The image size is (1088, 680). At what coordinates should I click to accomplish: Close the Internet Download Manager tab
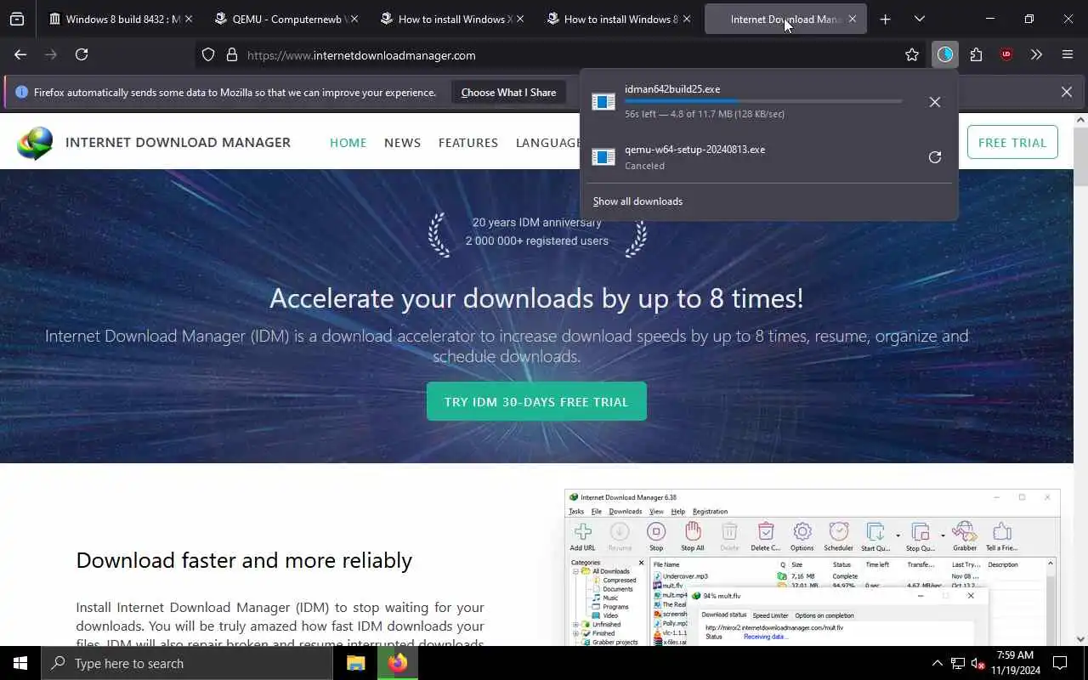pyautogui.click(x=852, y=19)
